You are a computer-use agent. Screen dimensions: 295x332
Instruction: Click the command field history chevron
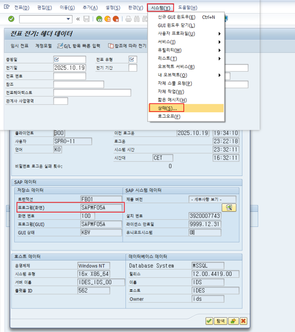coord(78,19)
